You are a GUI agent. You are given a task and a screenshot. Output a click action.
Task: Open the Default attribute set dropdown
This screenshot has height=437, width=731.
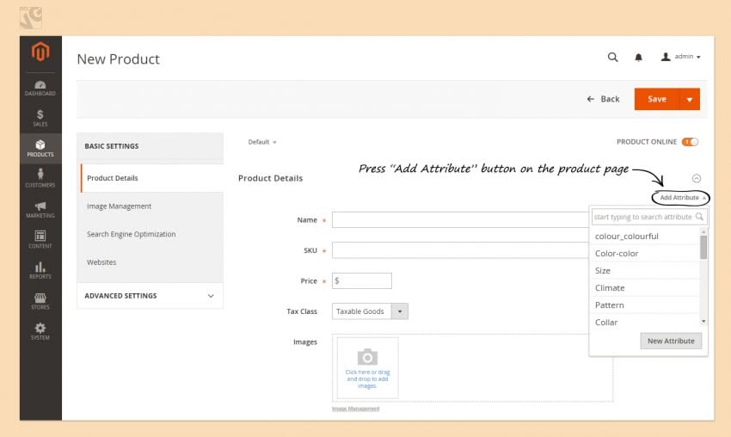click(262, 142)
